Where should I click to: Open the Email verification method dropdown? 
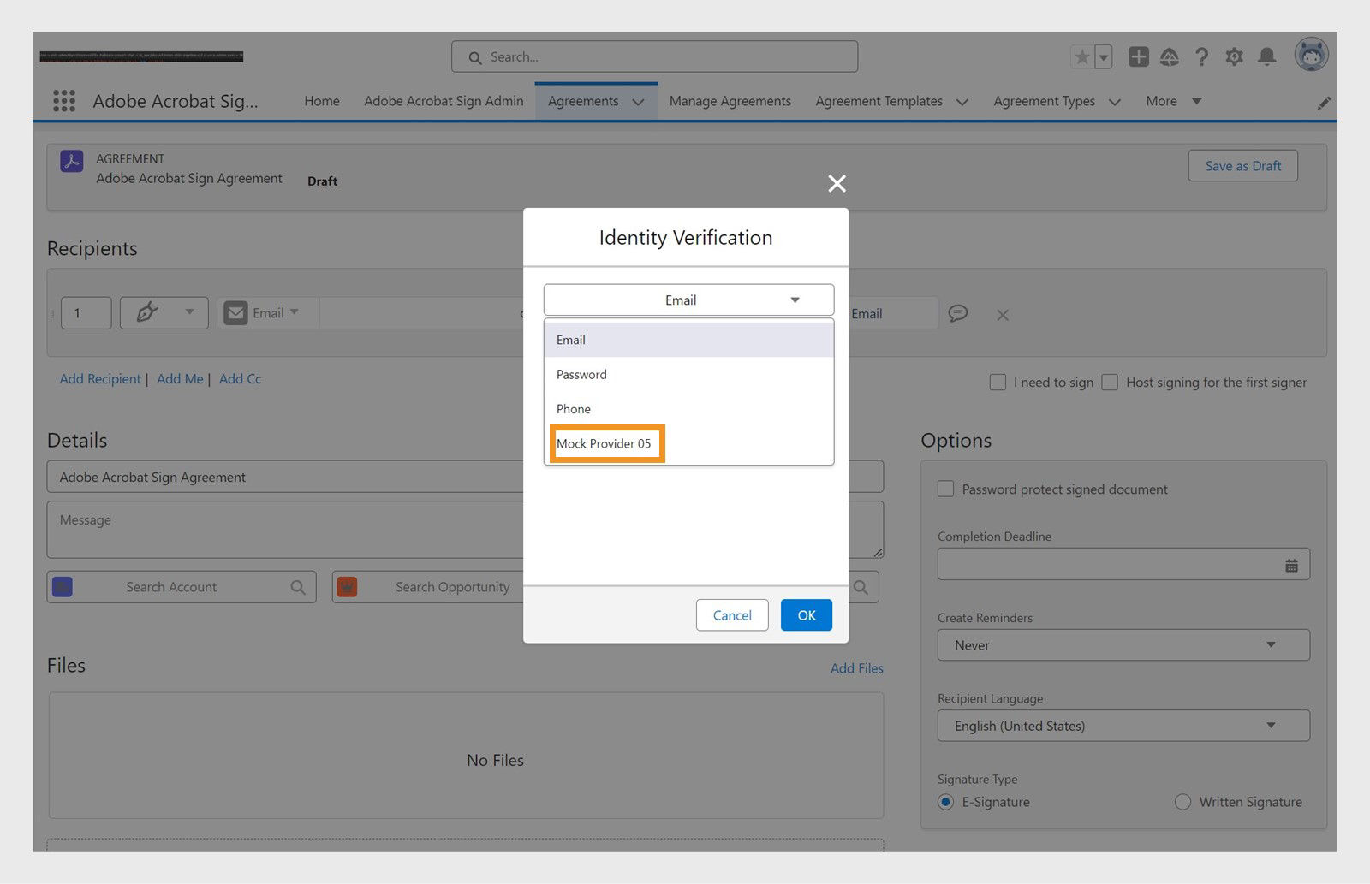coord(688,300)
